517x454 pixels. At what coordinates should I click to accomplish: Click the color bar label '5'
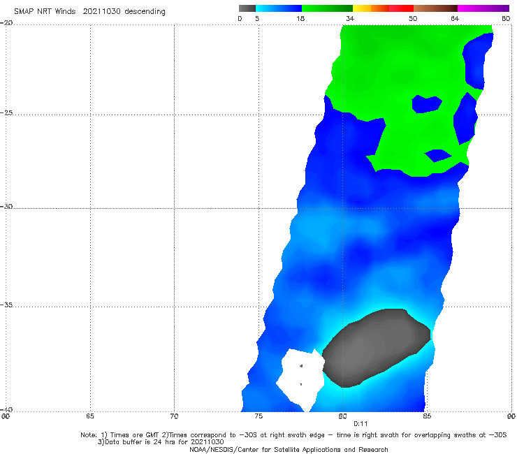click(257, 18)
